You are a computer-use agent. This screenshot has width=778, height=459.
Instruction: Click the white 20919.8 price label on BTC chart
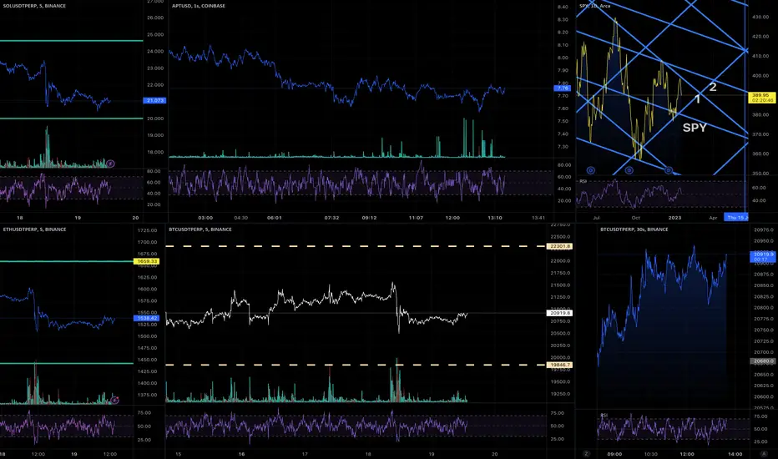point(559,313)
